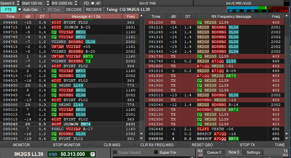Click the F icon beside 50.313.000 frequency

pos(93,154)
